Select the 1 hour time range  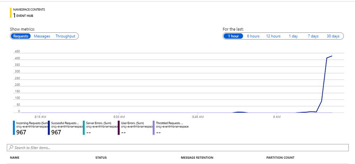point(233,36)
